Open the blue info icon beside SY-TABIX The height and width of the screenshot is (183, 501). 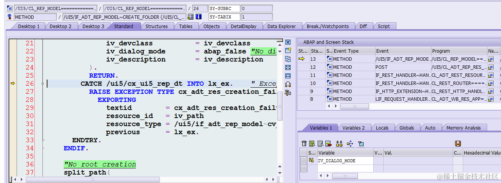pyautogui.click(x=199, y=17)
